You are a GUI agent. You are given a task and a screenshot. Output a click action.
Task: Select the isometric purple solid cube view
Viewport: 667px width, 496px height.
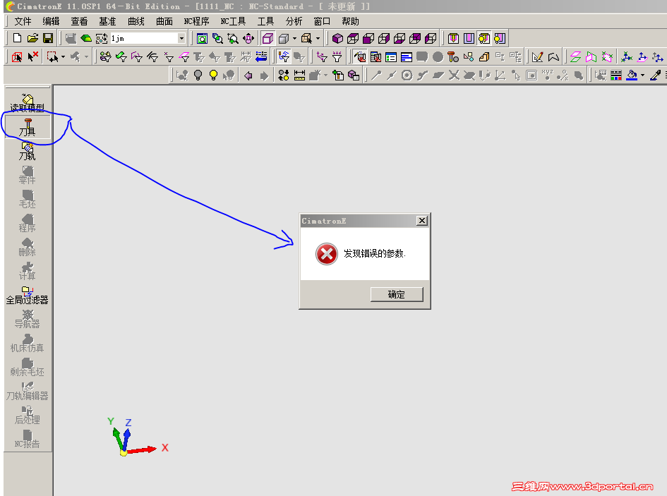tap(338, 39)
